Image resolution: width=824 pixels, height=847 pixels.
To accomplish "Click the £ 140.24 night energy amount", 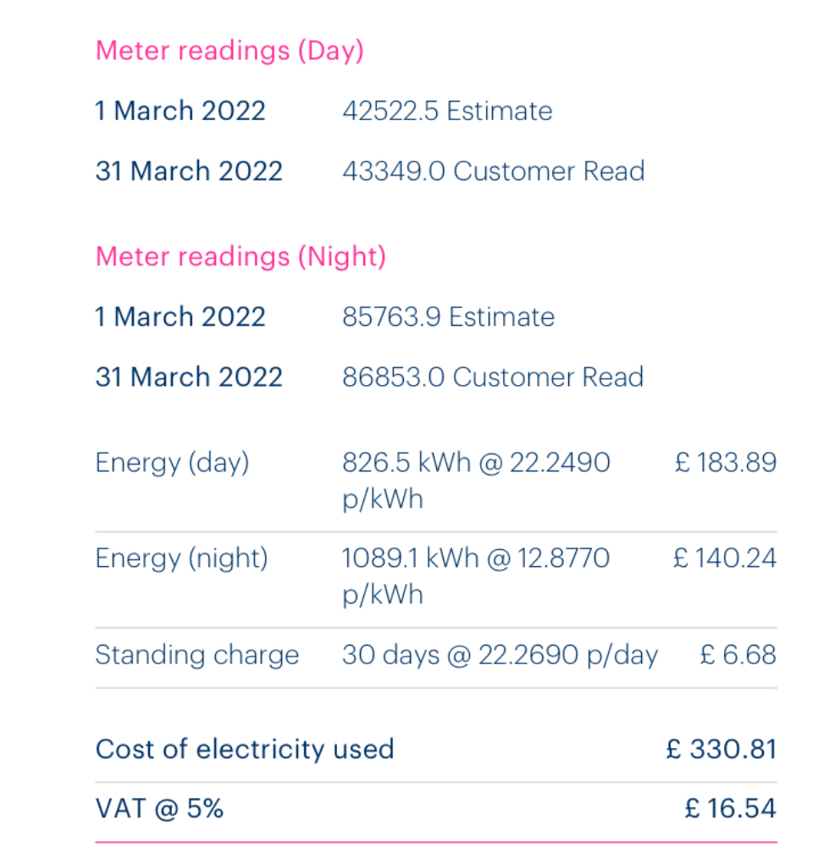I will 725,558.
